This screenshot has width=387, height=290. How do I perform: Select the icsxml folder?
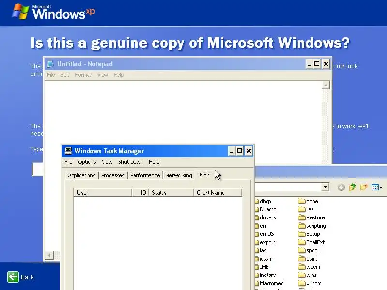[x=265, y=259]
